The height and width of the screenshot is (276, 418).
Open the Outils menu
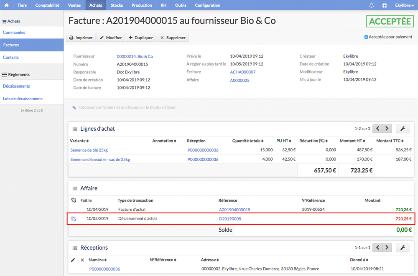tap(181, 5)
